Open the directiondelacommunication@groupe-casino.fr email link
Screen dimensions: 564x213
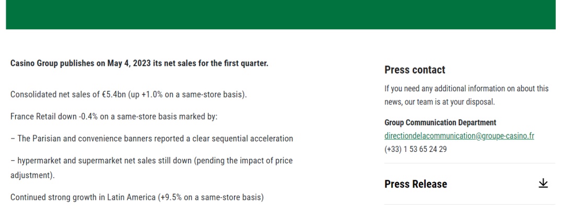(459, 136)
